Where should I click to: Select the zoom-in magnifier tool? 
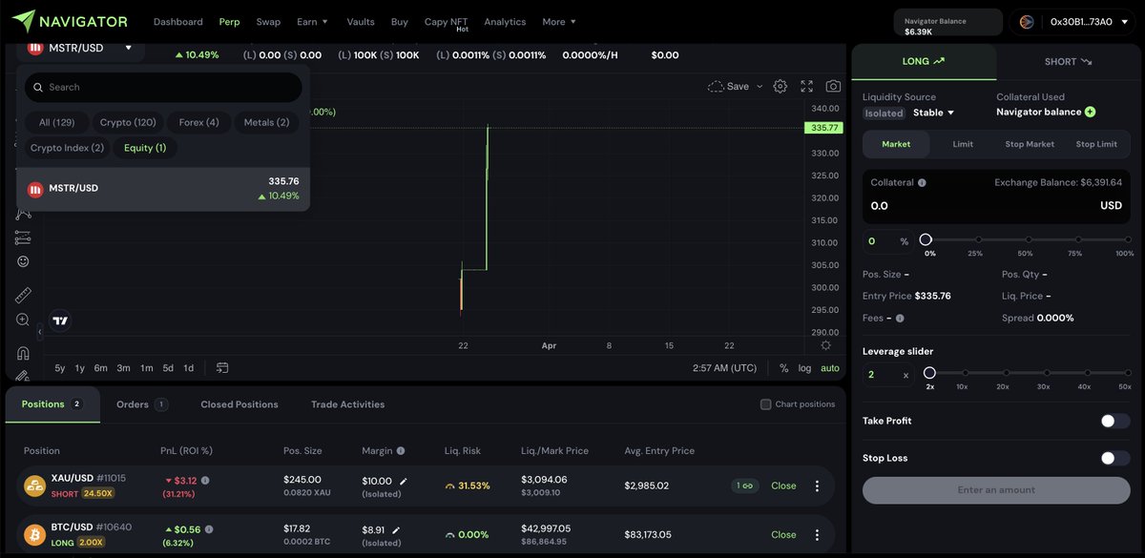[x=23, y=320]
